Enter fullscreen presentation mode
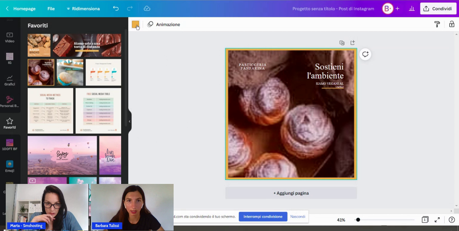Screen dimensions: 459x231 coord(437,220)
